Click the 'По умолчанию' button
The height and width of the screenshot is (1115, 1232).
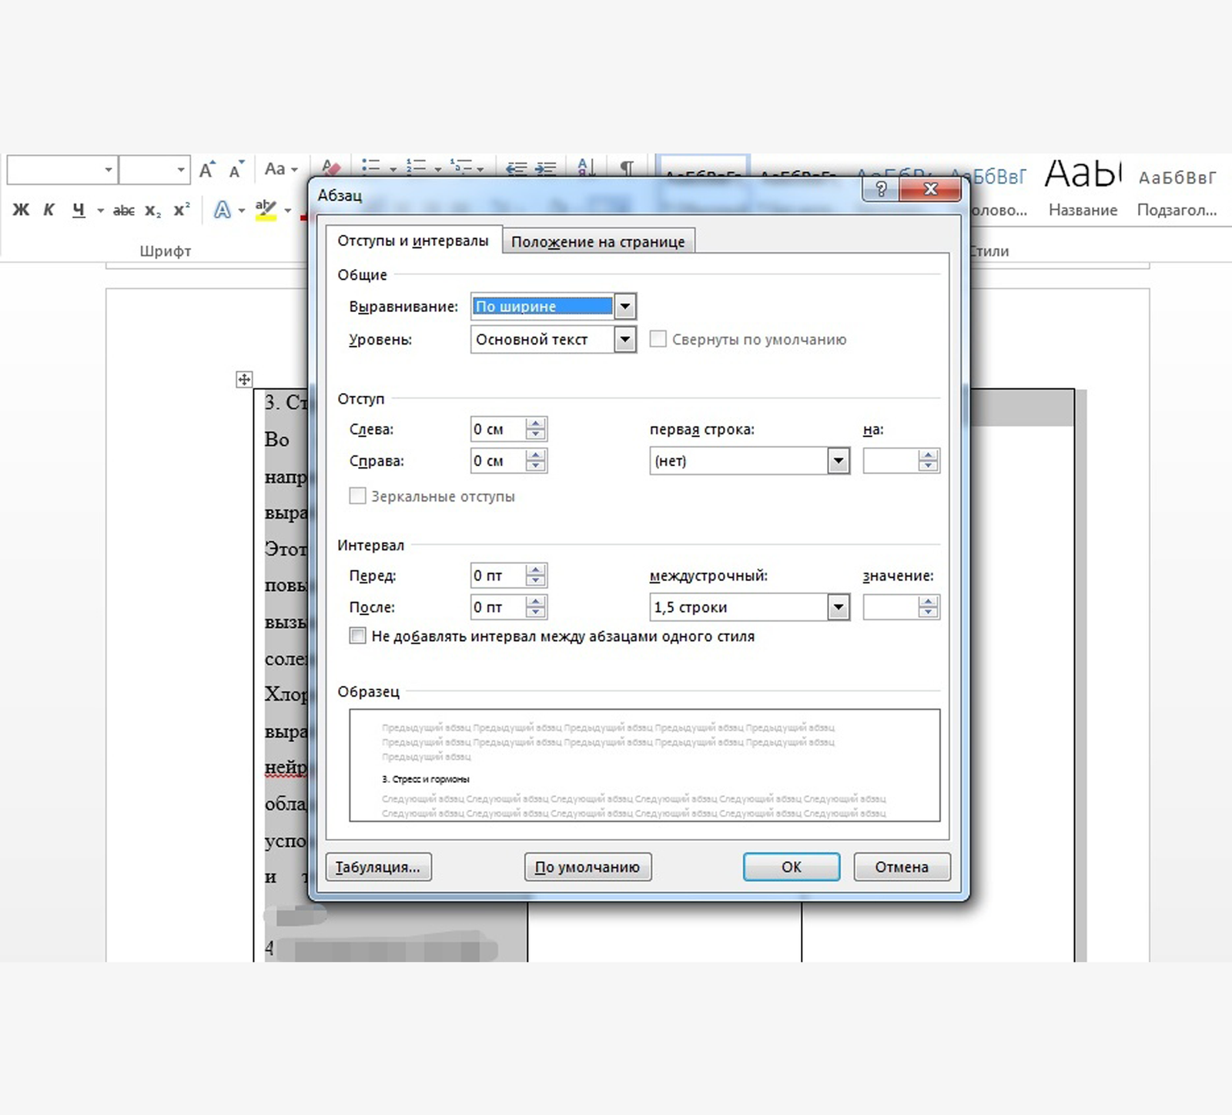[588, 867]
